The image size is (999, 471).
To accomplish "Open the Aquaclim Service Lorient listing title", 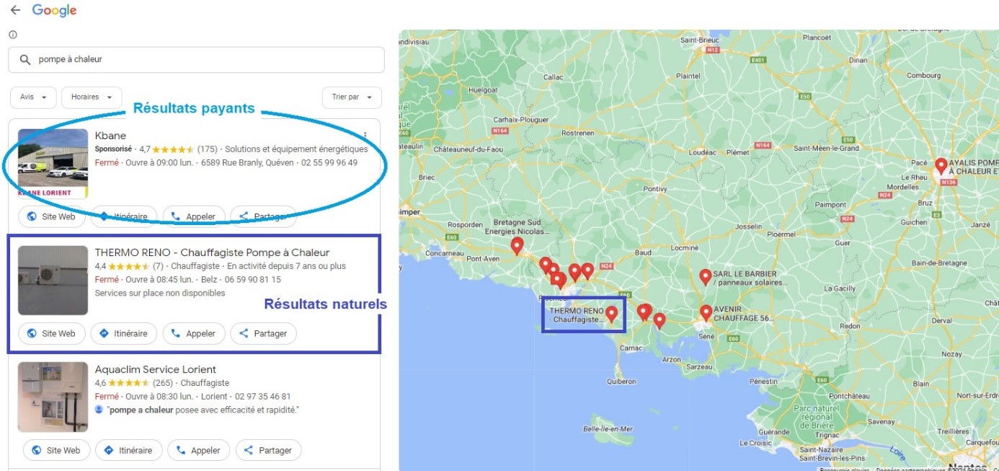I will (156, 369).
